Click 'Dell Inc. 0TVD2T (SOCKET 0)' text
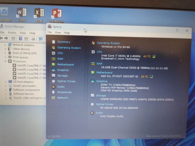The height and width of the screenshot is (146, 195). pyautogui.click(x=119, y=76)
